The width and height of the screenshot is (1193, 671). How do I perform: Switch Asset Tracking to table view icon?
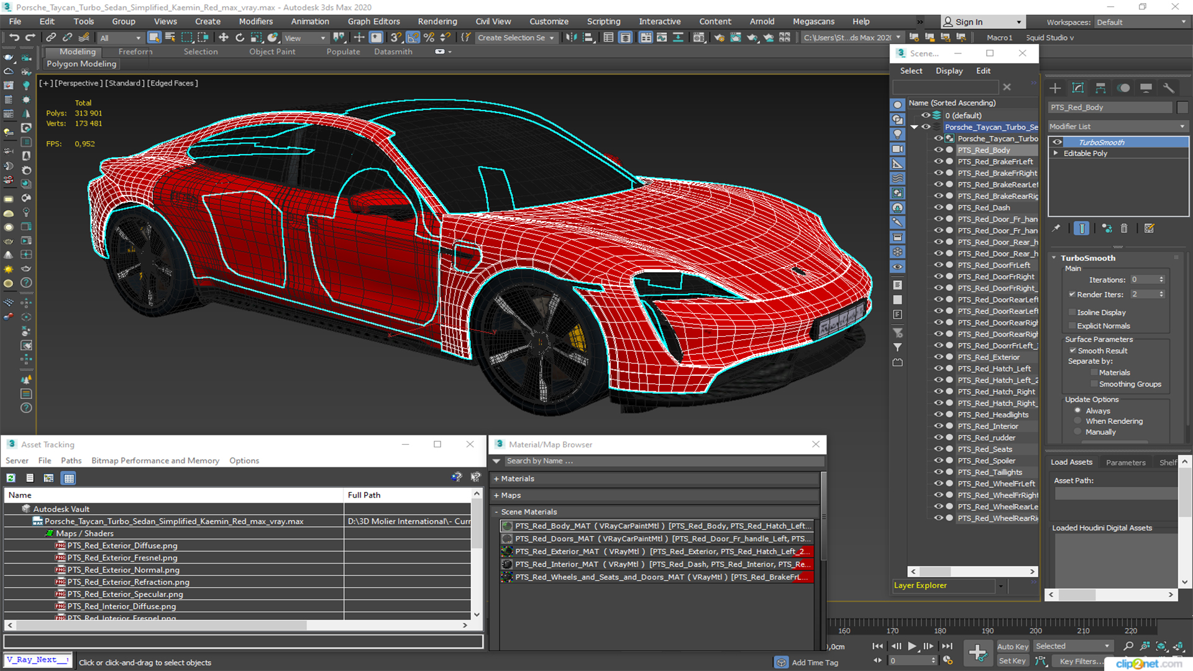click(68, 478)
